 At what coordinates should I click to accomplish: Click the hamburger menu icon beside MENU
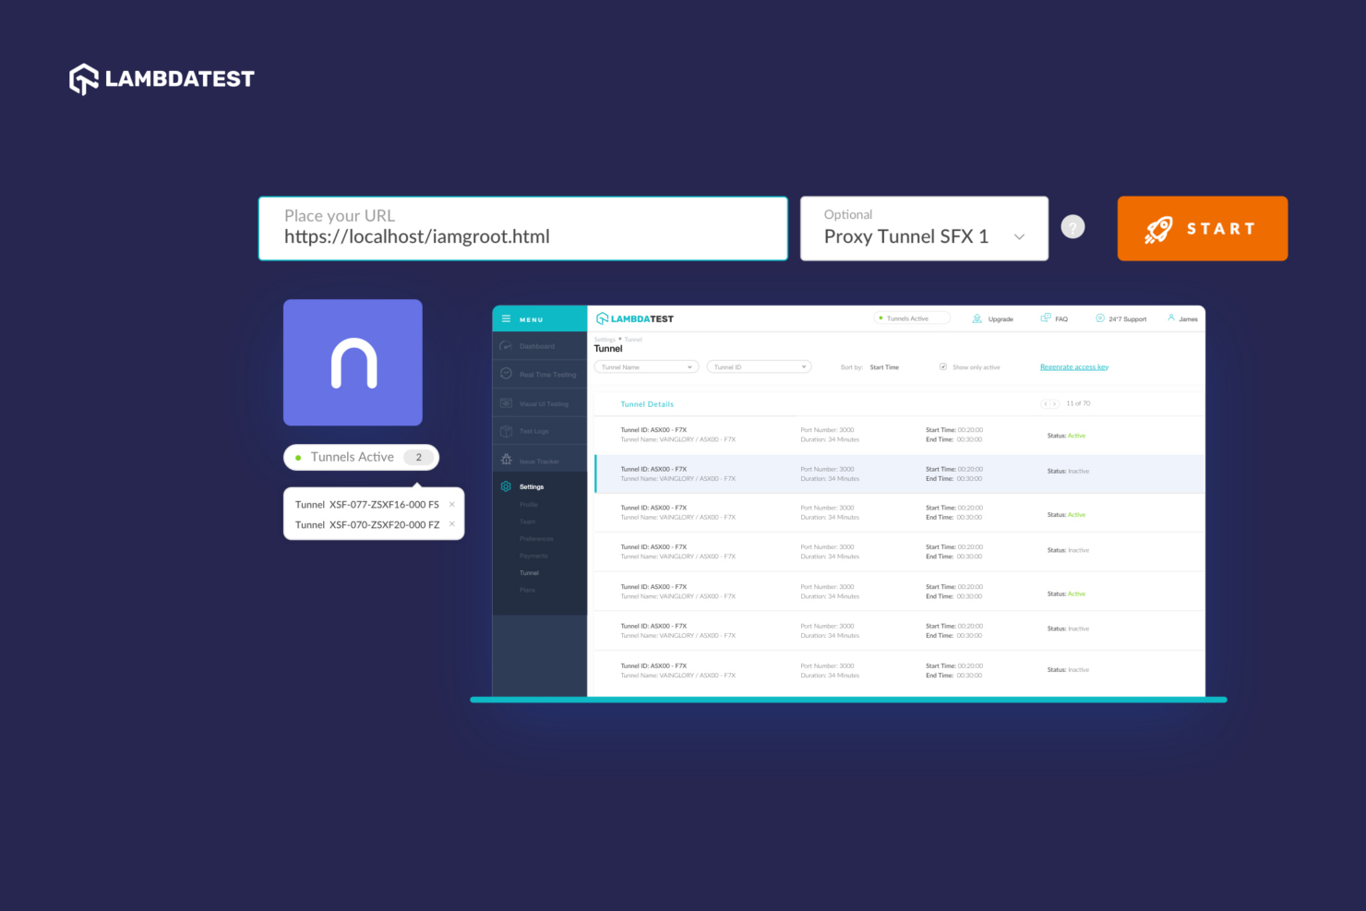pos(506,318)
